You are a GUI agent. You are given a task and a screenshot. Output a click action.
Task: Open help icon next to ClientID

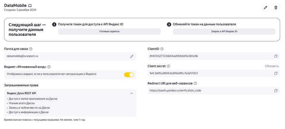click(162, 49)
